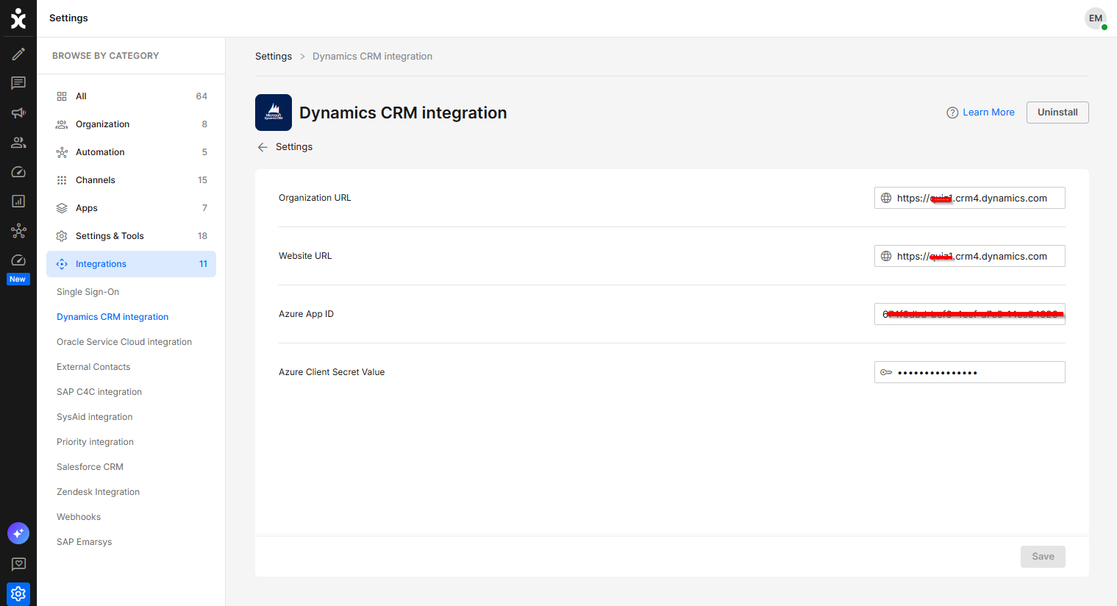The height and width of the screenshot is (606, 1117).
Task: Open SysAid integration
Action: (95, 417)
